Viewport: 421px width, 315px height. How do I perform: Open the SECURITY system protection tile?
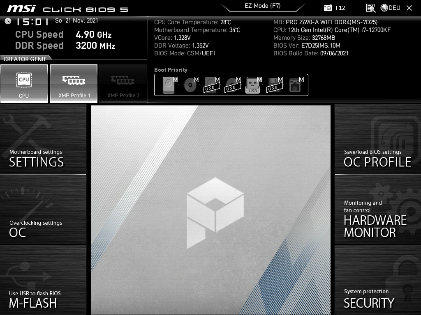tap(378, 280)
